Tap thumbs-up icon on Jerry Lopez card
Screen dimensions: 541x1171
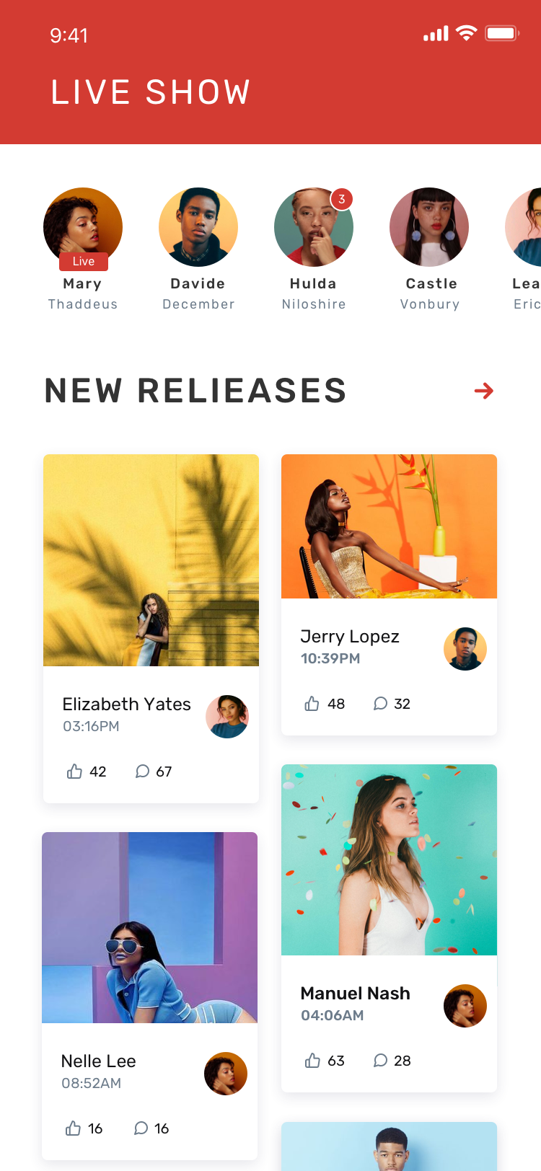pos(312,704)
